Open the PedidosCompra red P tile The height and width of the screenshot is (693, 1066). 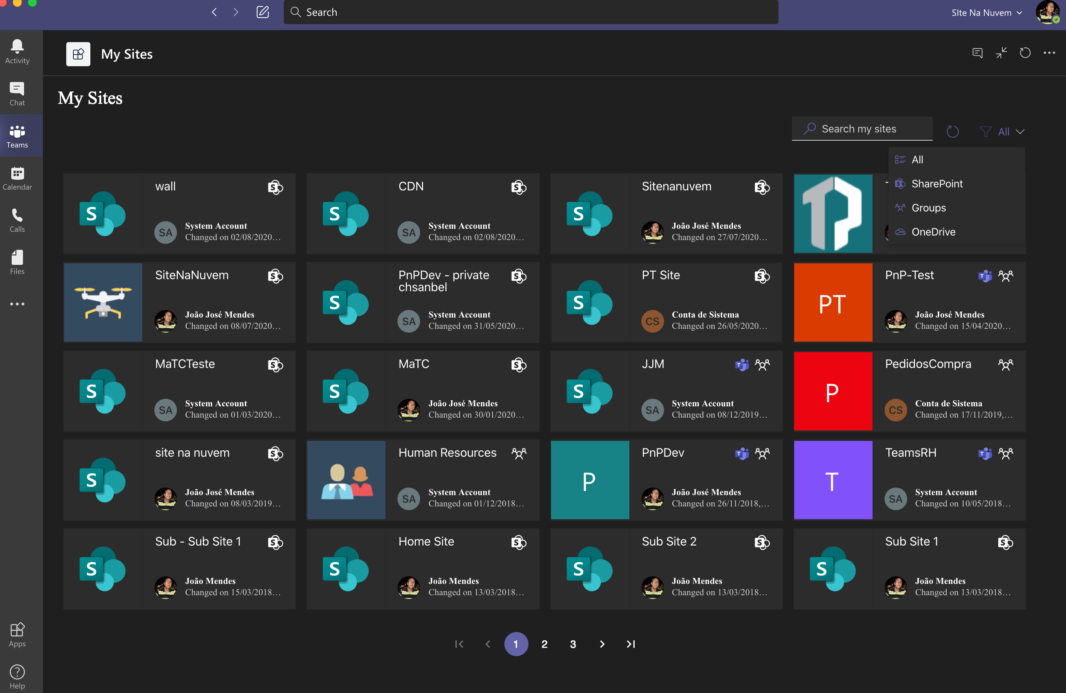coord(833,391)
